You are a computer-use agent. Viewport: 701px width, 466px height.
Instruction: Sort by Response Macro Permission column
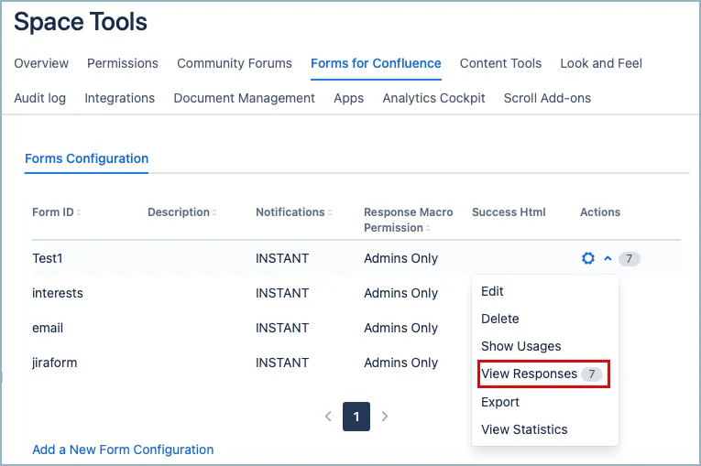point(408,220)
